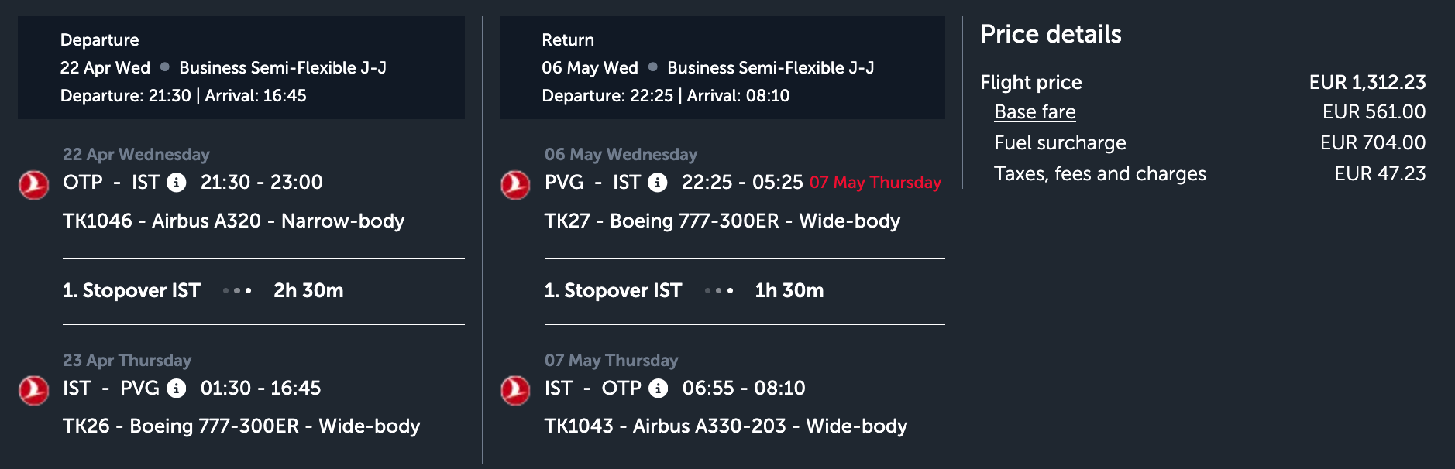The height and width of the screenshot is (469, 1455).
Task: Select the Return summary header
Action: coord(722,68)
